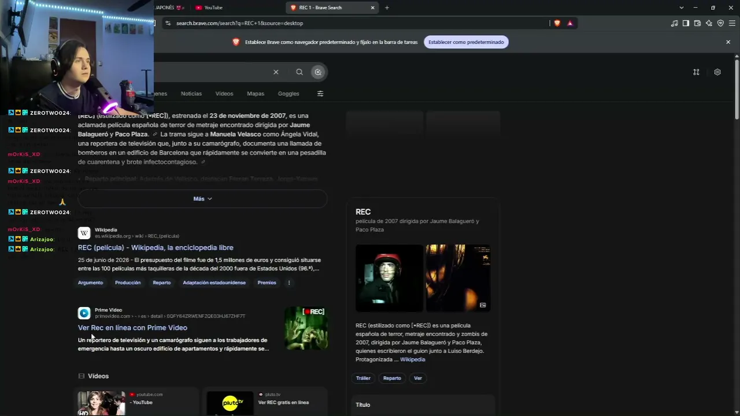Click the es.wikipedia.org breadcrumb URL
Viewport: 740px width, 416px height.
click(137, 236)
